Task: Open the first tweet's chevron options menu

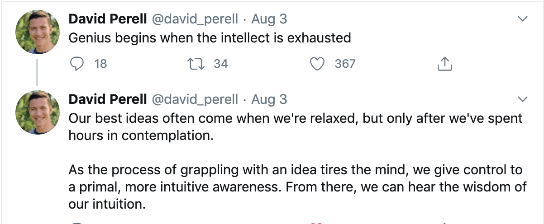Action: tap(523, 19)
